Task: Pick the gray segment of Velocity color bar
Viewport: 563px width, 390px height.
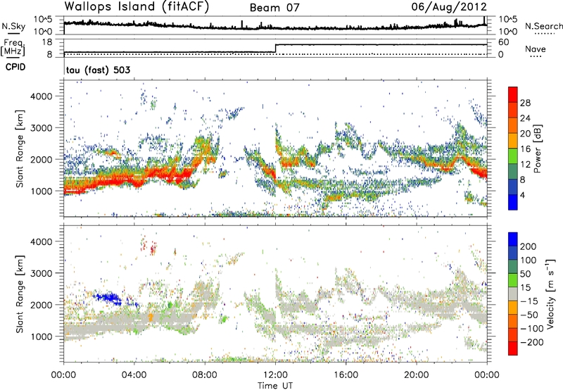Action: (513, 294)
